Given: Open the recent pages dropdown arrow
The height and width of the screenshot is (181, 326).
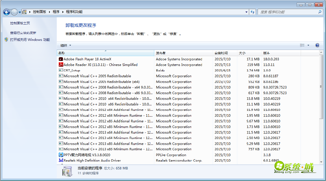Looking at the screenshot, I should coord(20,12).
